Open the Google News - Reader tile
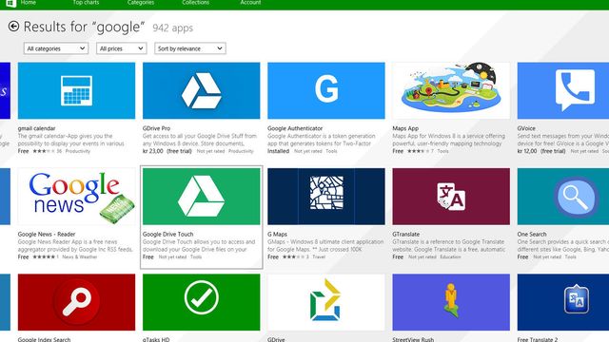Viewport: 609px width, 342px height. pyautogui.click(x=76, y=197)
